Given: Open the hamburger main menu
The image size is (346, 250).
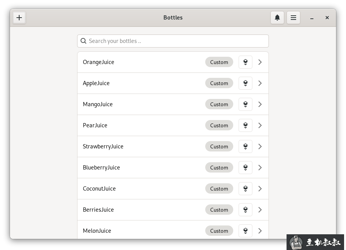Looking at the screenshot, I should click(x=293, y=18).
